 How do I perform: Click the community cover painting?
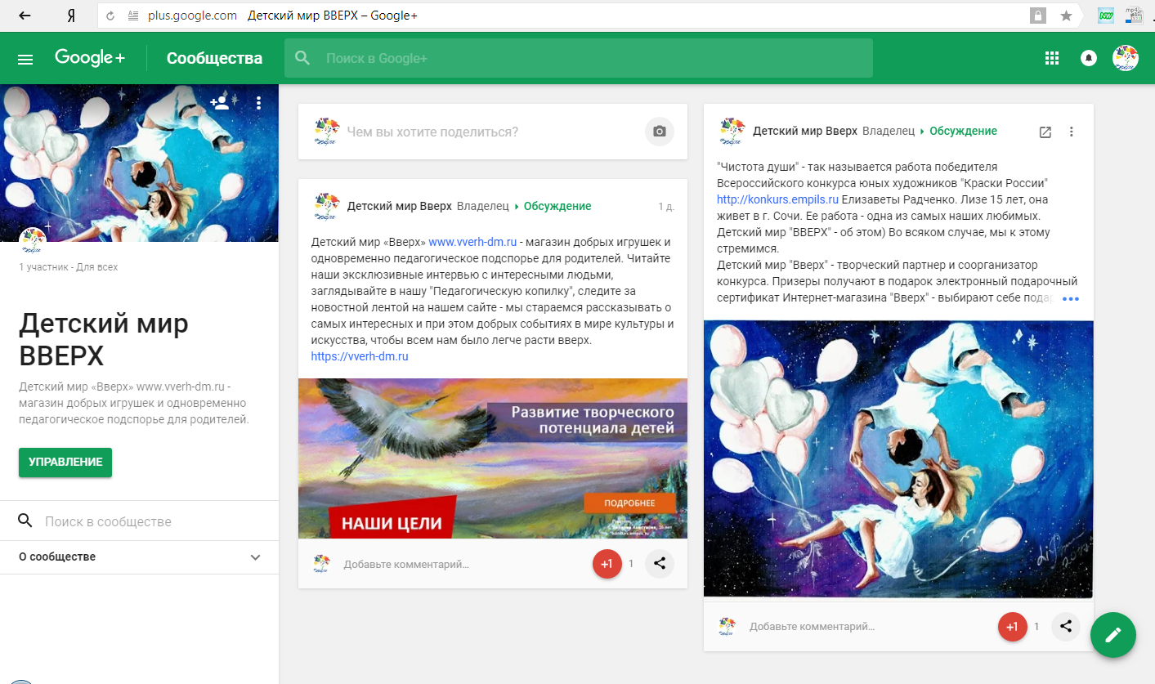tap(139, 163)
